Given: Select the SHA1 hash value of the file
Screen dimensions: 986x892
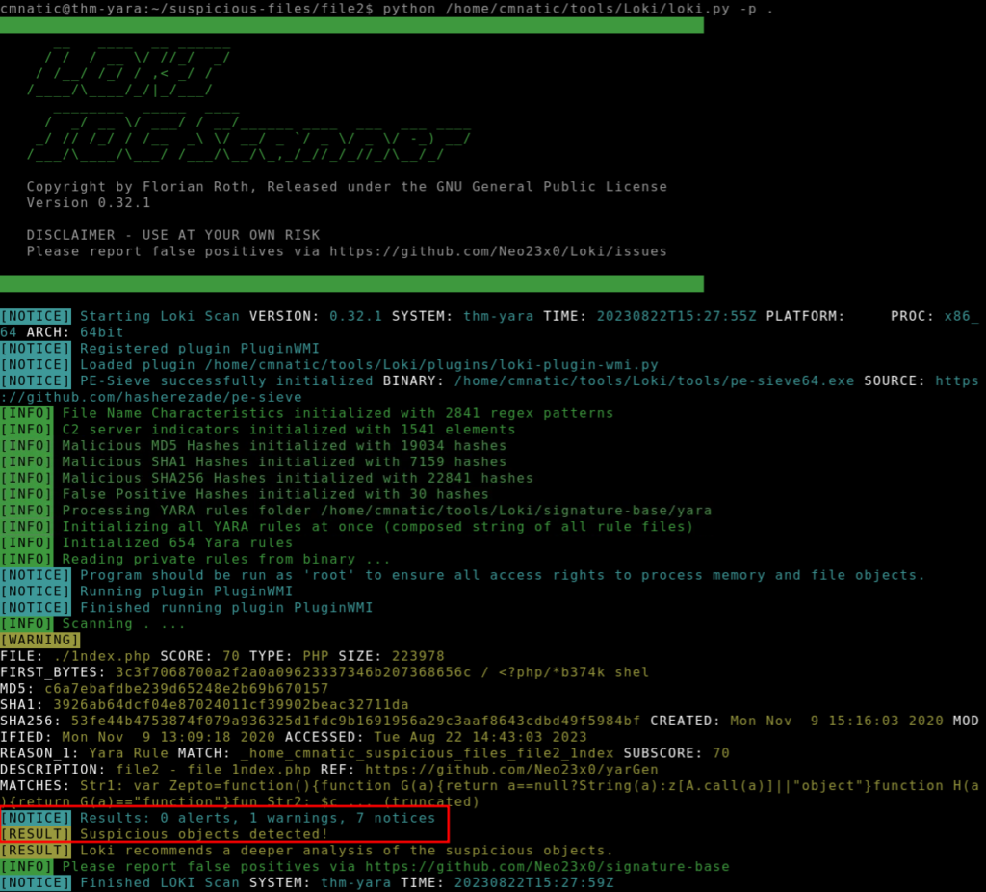Looking at the screenshot, I should tap(231, 704).
